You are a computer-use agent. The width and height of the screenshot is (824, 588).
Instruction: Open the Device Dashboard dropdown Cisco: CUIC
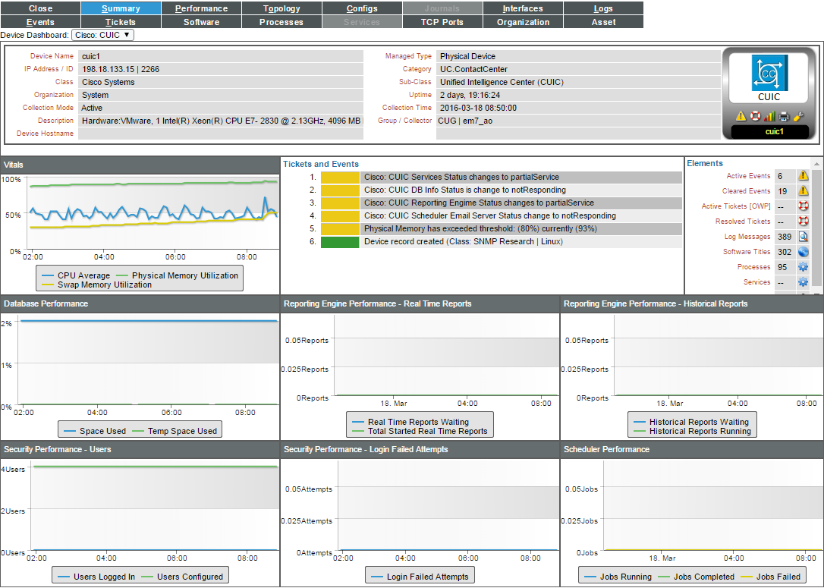click(102, 35)
